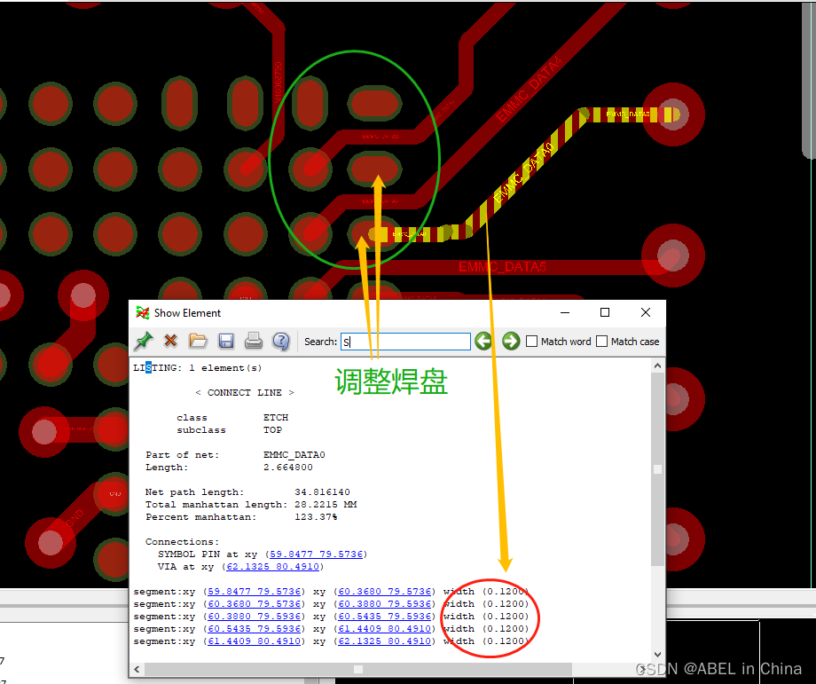Print the listing with the printer icon
This screenshot has height=684, width=816.
[x=254, y=341]
